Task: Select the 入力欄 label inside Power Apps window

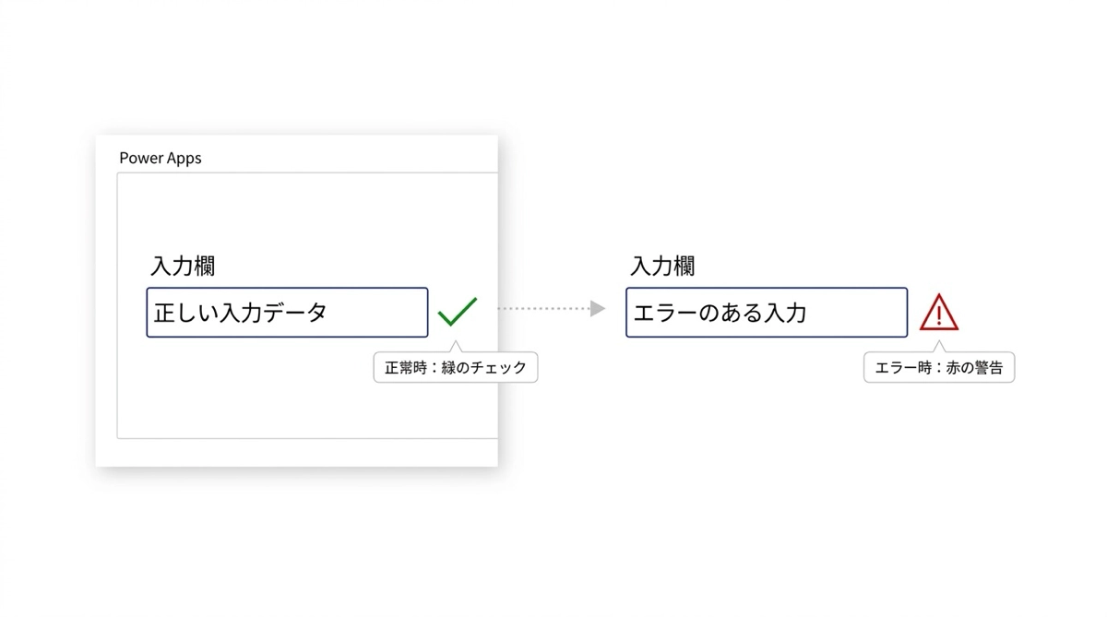Action: click(x=183, y=267)
